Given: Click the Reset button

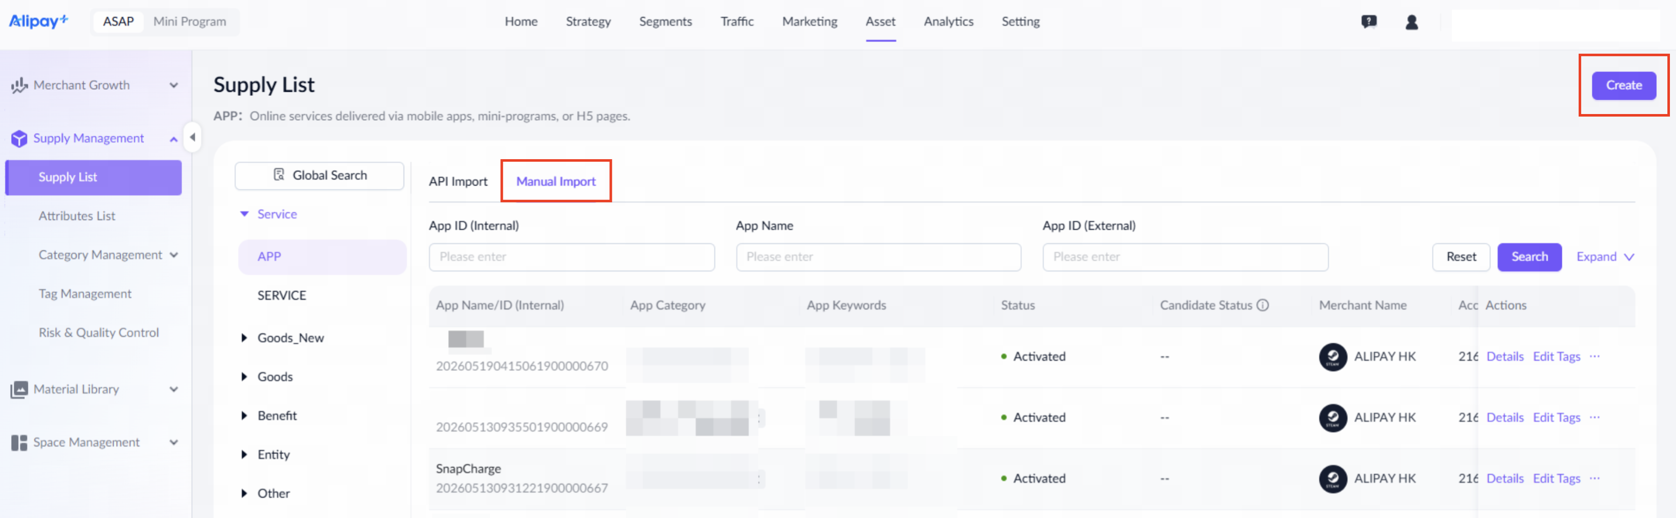Looking at the screenshot, I should tap(1461, 257).
